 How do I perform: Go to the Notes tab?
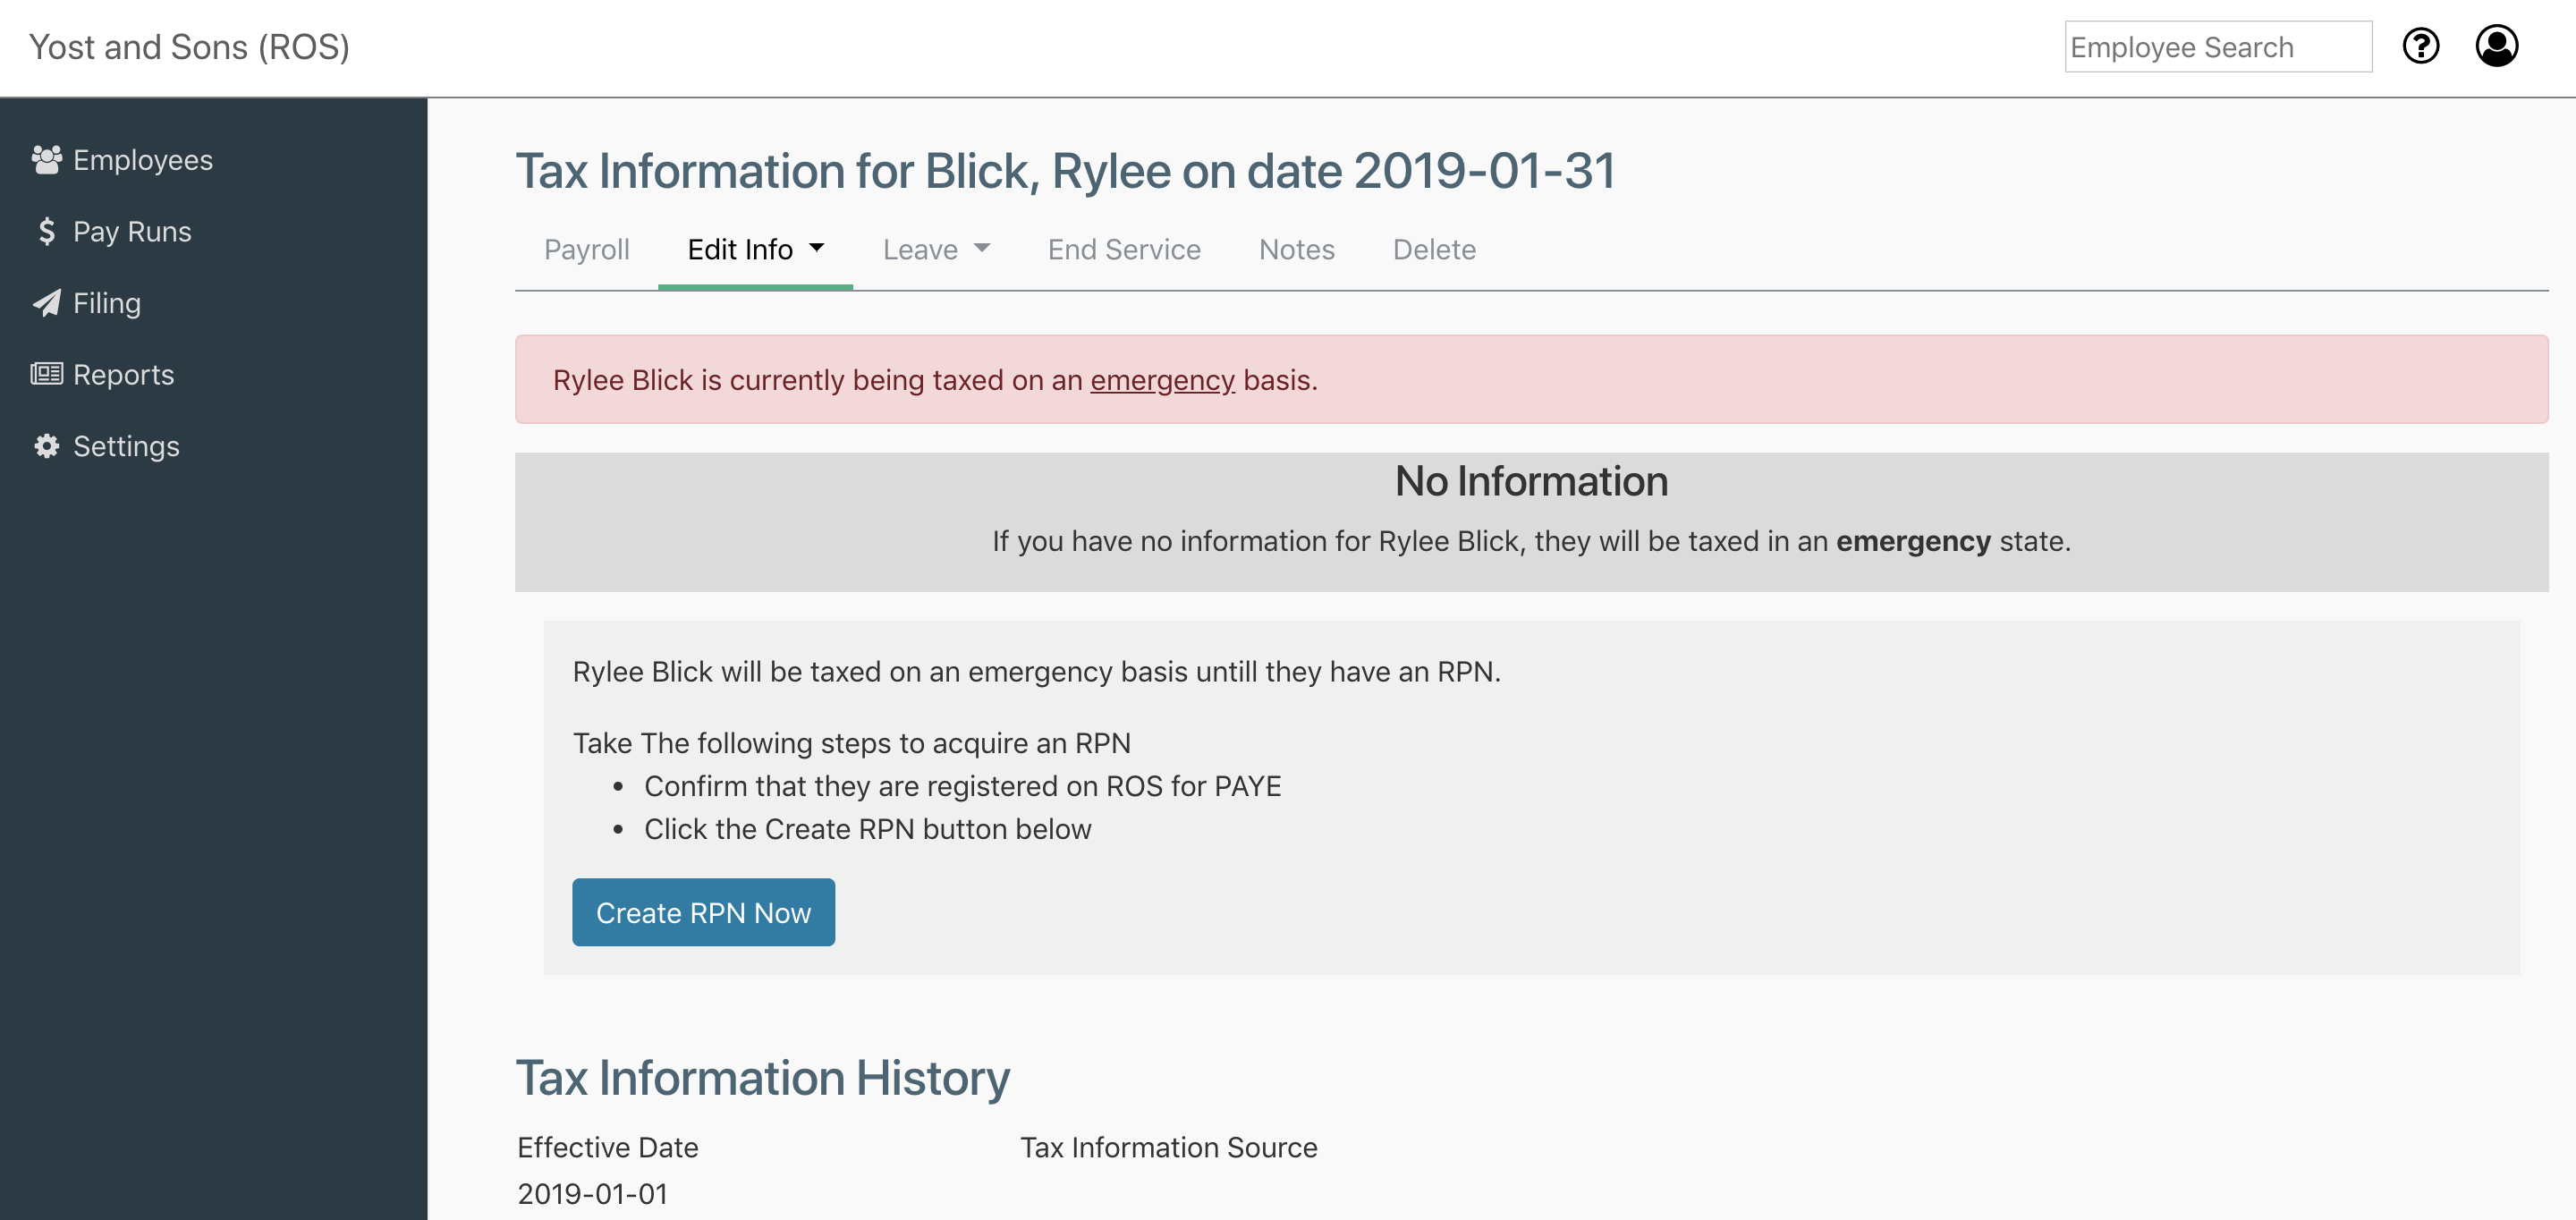pos(1296,250)
